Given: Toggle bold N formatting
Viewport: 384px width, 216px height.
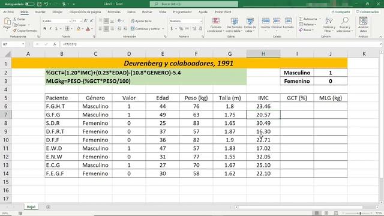Looking at the screenshot, I should tap(44, 29).
